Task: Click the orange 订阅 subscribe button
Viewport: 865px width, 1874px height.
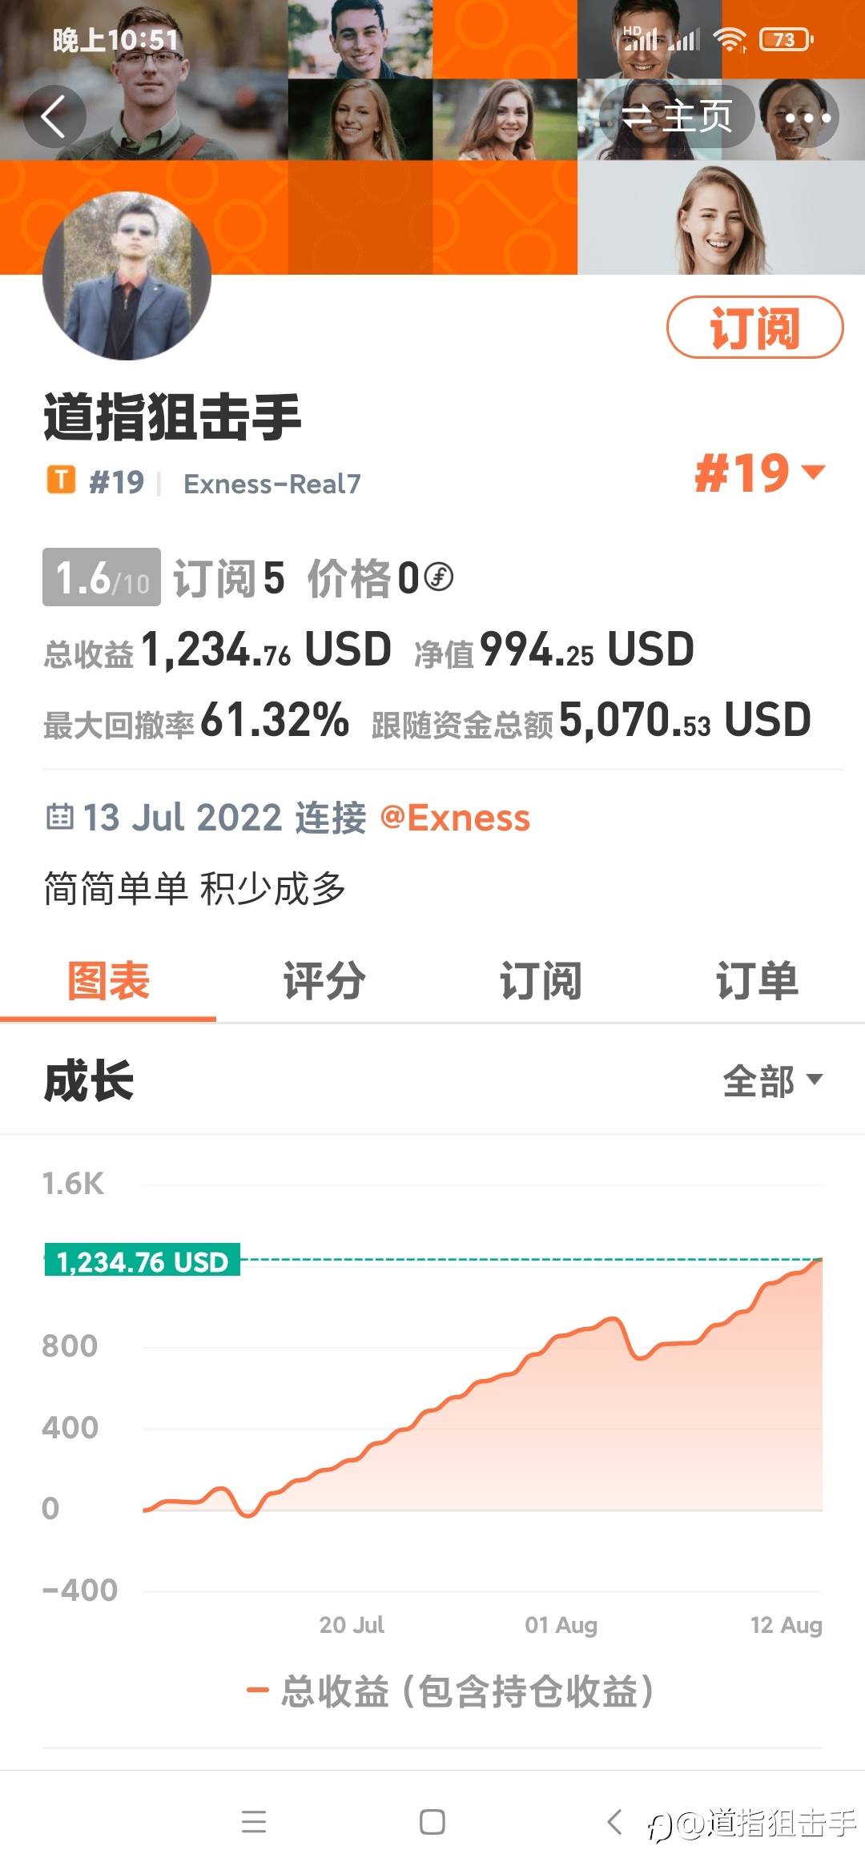Action: (754, 327)
